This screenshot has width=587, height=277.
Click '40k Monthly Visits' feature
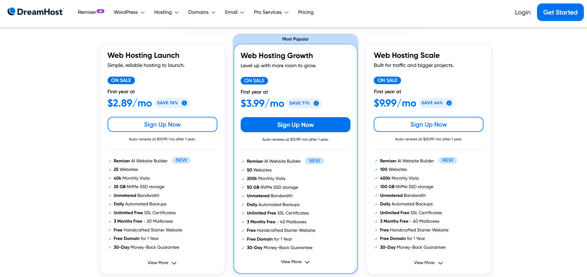click(x=131, y=178)
